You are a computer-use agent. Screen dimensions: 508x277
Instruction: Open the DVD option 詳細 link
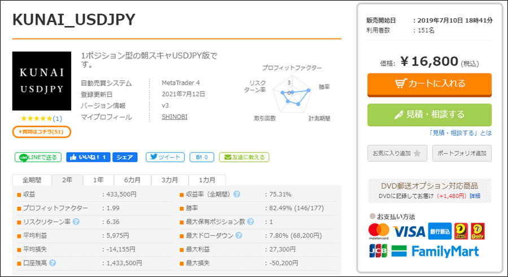click(x=475, y=196)
